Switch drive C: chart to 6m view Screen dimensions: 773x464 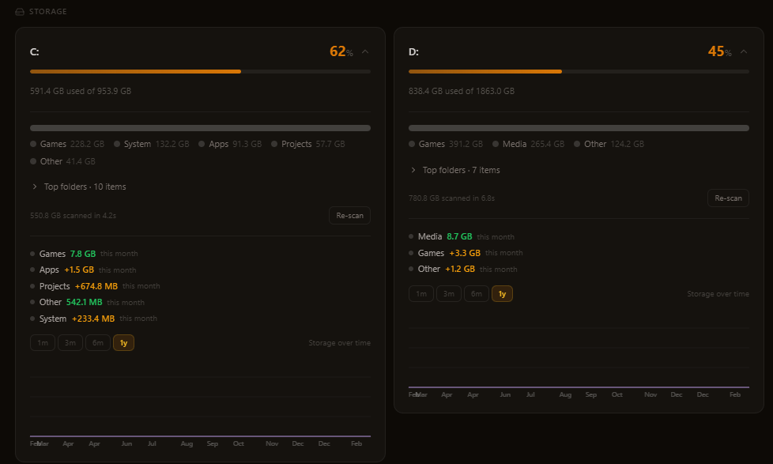point(97,342)
